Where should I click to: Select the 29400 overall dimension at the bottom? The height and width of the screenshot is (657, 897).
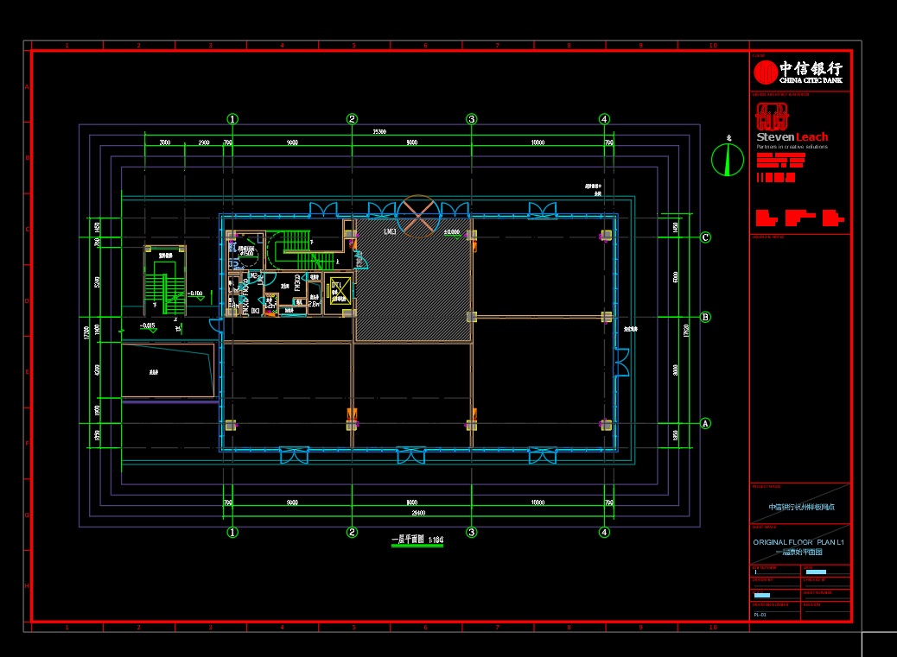pyautogui.click(x=418, y=513)
